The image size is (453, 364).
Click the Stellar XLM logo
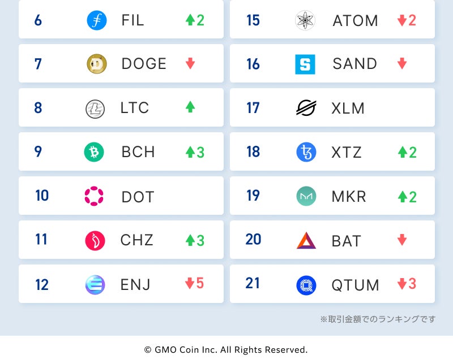[x=306, y=107]
